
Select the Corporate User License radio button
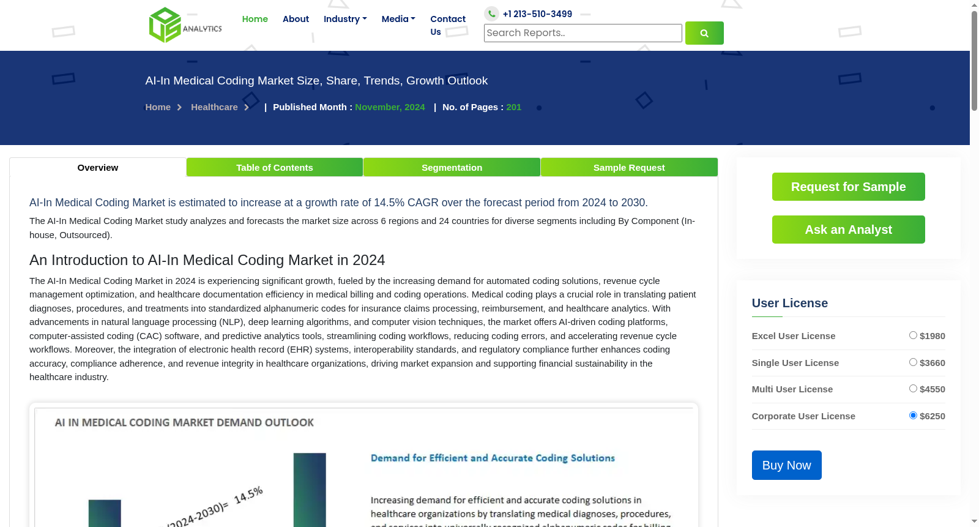coord(913,416)
